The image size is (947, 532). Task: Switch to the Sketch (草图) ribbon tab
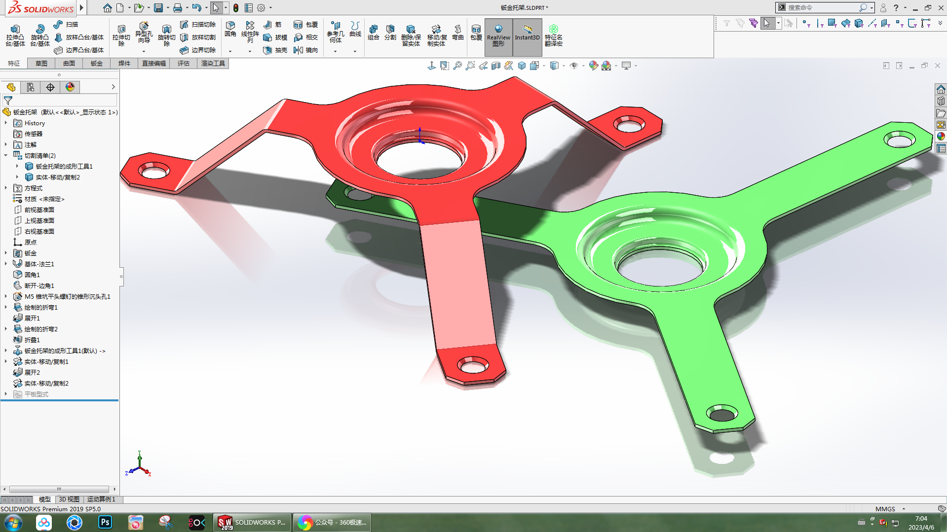[41, 63]
